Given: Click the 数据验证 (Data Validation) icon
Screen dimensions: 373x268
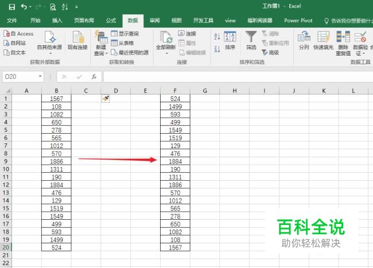Looking at the screenshot, I should (x=360, y=37).
